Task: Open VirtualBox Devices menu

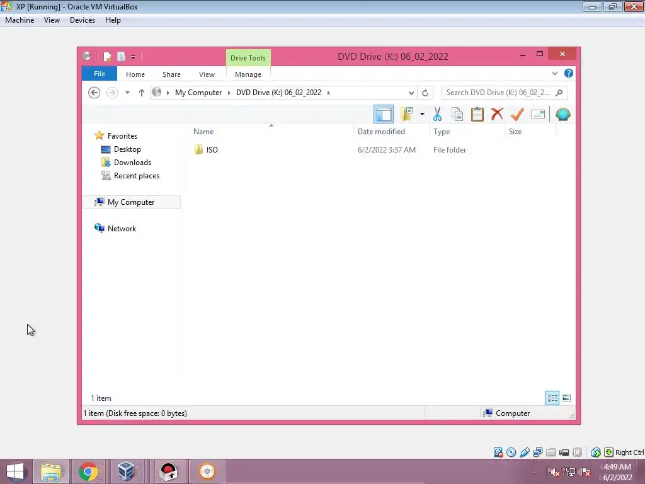Action: coord(83,20)
